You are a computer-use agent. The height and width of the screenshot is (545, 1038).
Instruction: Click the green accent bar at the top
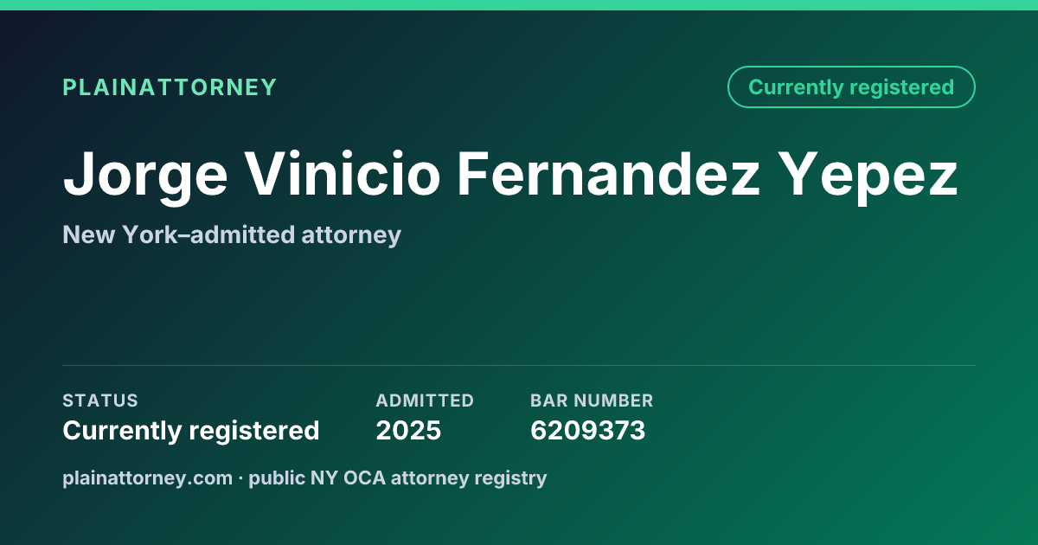coord(519,5)
